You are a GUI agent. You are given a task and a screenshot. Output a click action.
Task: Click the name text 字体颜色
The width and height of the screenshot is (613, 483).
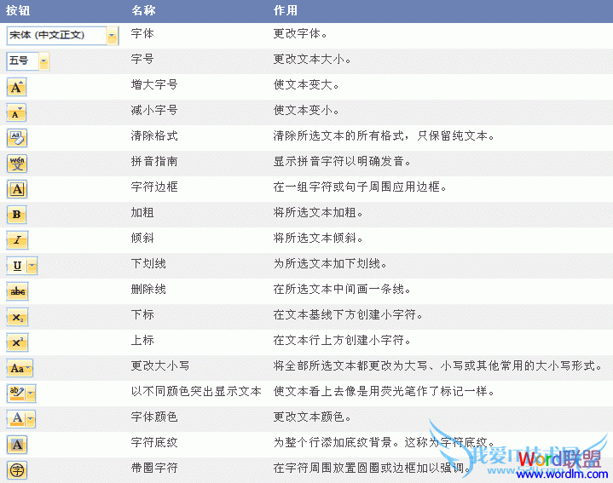point(154,417)
